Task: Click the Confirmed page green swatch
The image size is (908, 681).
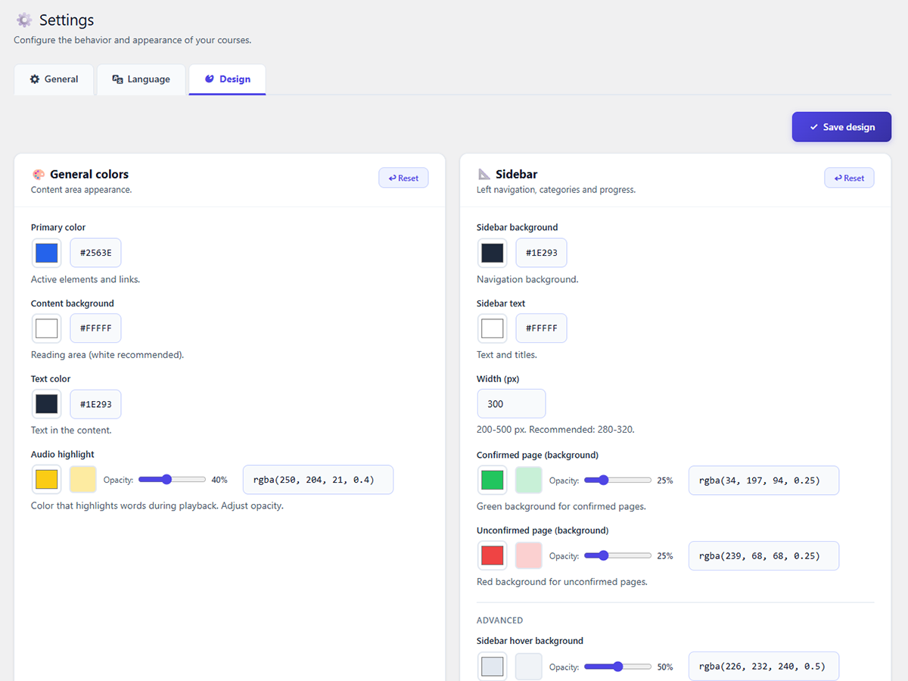Action: (493, 480)
